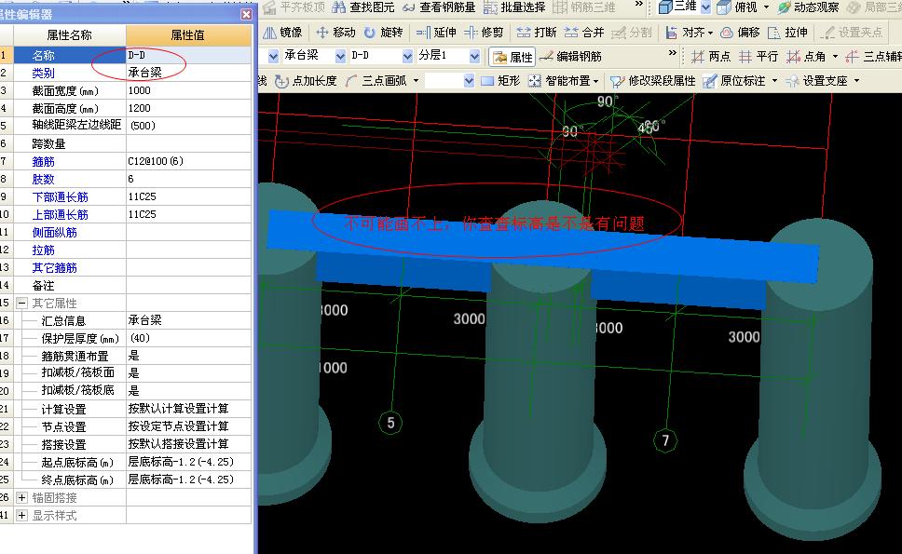902x554 pixels.
Task: Show more toolbar items via top chevron
Action: pos(638,6)
